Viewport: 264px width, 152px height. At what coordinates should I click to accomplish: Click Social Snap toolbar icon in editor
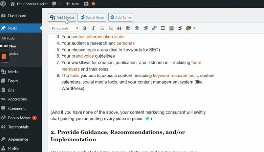click(180, 28)
